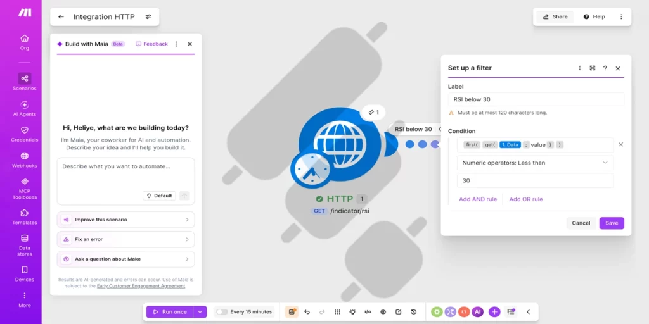Viewport: 649px width, 324px height.
Task: Open scenario settings gear in toolbar
Action: pyautogui.click(x=383, y=312)
